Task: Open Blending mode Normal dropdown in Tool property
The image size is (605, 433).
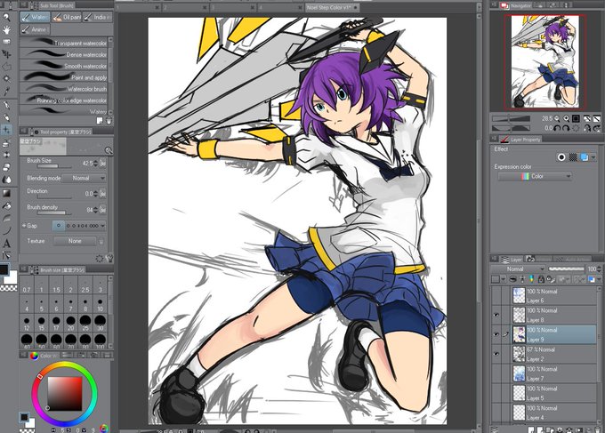Action: click(x=84, y=178)
